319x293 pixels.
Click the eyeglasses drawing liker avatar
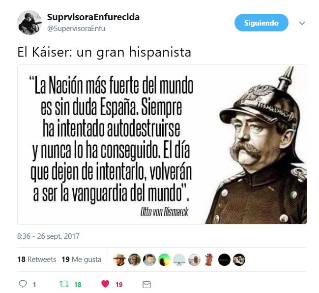179,260
